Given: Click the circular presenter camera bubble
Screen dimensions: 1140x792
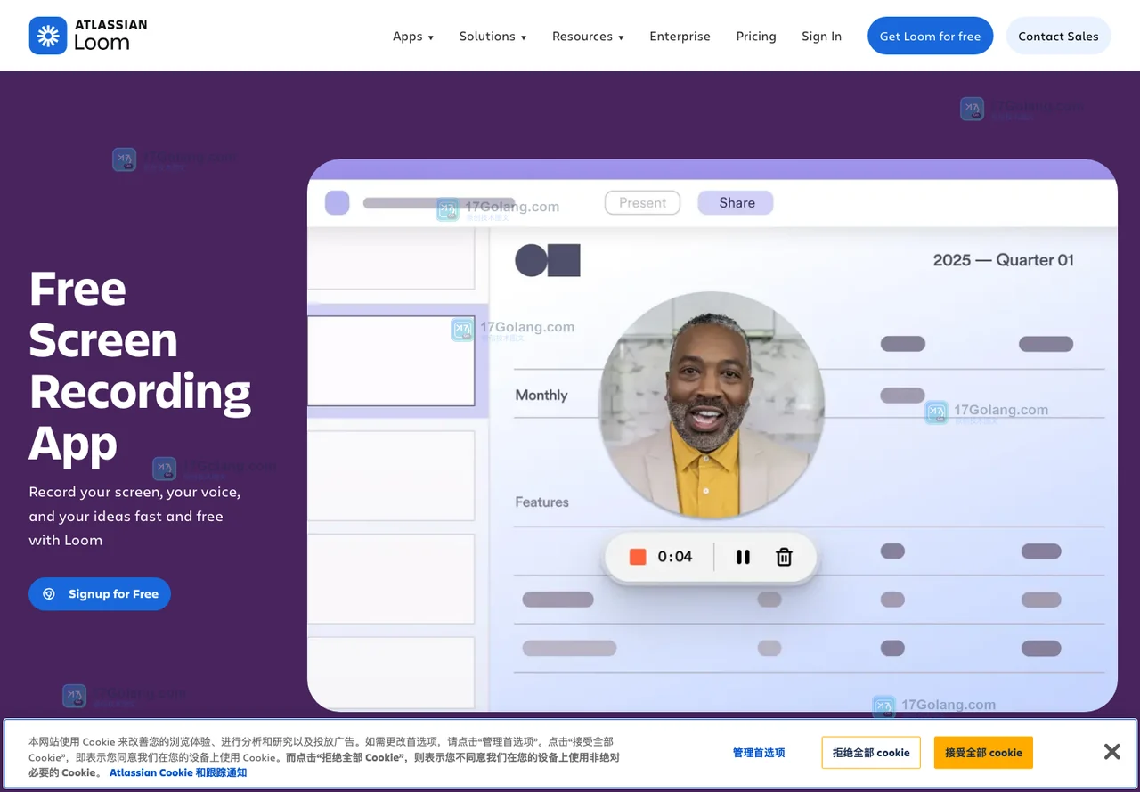Looking at the screenshot, I should point(712,405).
